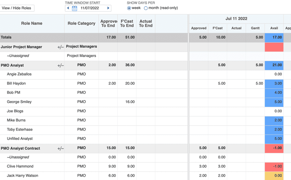Viewport: 291px width, 180px height.
Task: Click the weekly Approved column header
Action: [199, 28]
